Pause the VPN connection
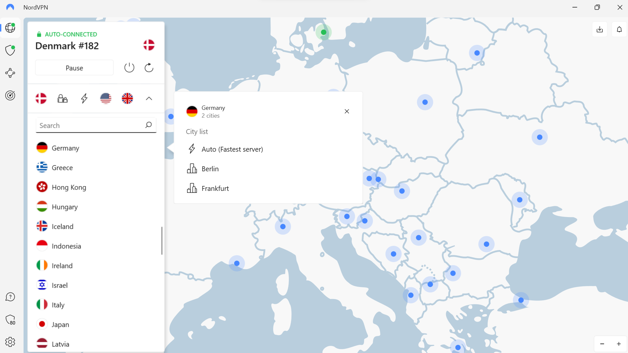 [x=75, y=68]
